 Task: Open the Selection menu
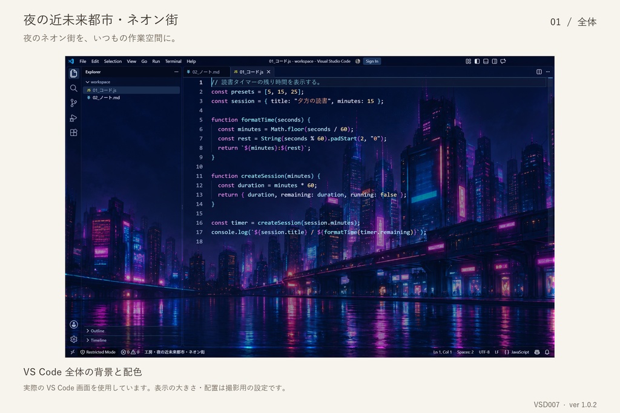(x=113, y=61)
